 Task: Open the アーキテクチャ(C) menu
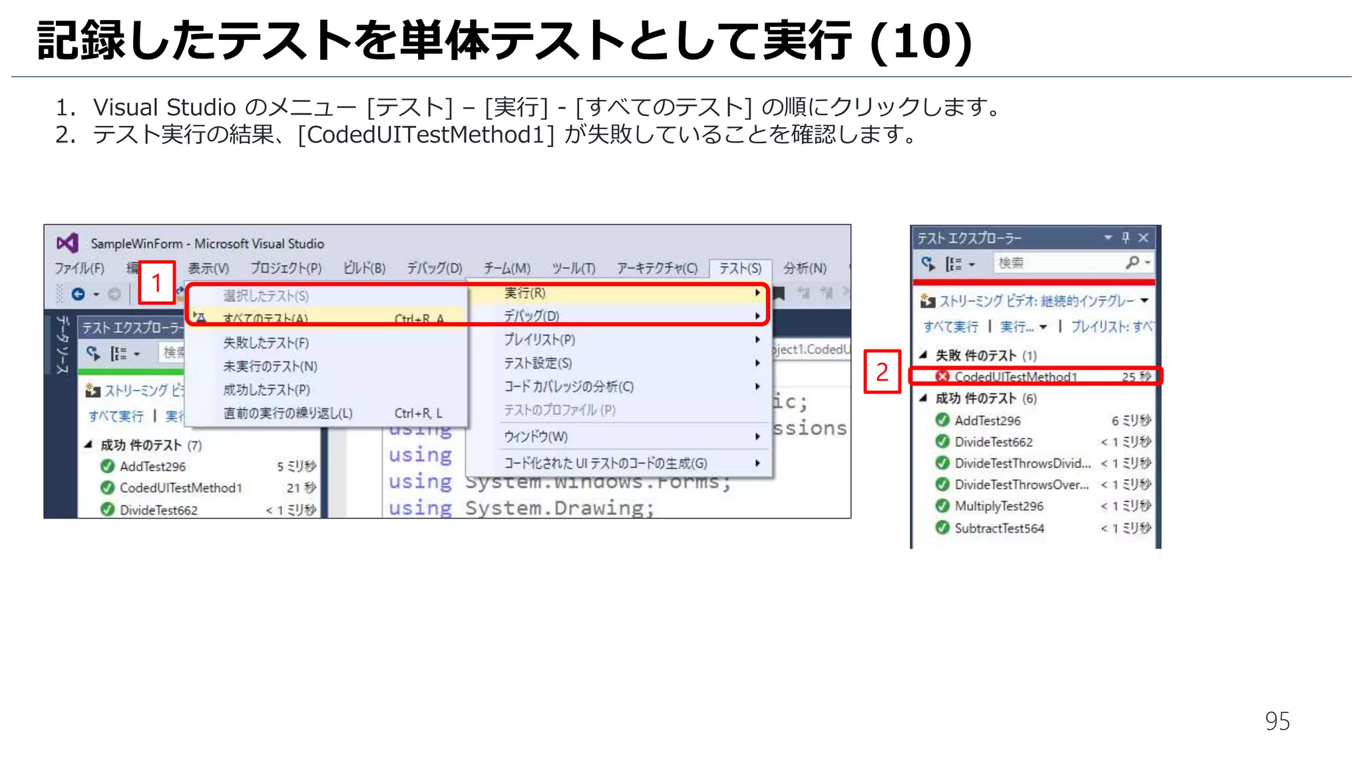(x=657, y=268)
